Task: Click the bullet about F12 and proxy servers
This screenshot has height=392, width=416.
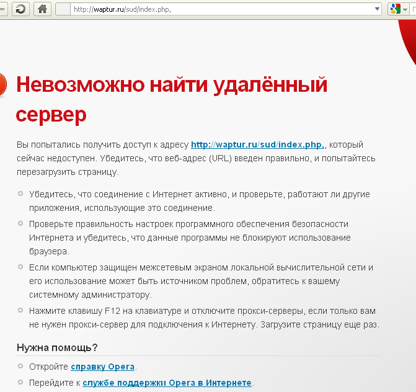Action: 205,318
